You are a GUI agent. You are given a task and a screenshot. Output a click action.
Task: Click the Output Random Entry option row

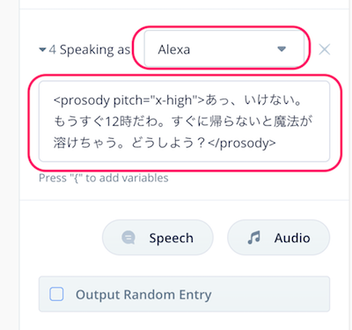(x=184, y=294)
